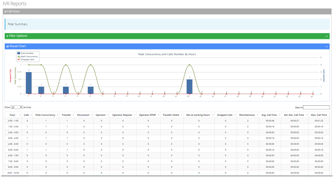
Task: Click the sort arrows on Calls column
Action: 31,115
